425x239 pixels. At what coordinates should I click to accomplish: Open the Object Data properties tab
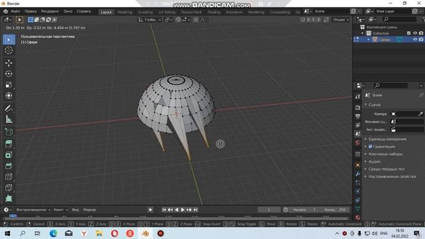tap(358, 208)
